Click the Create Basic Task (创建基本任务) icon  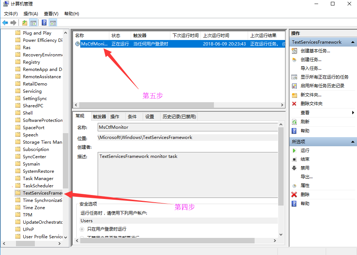294,51
